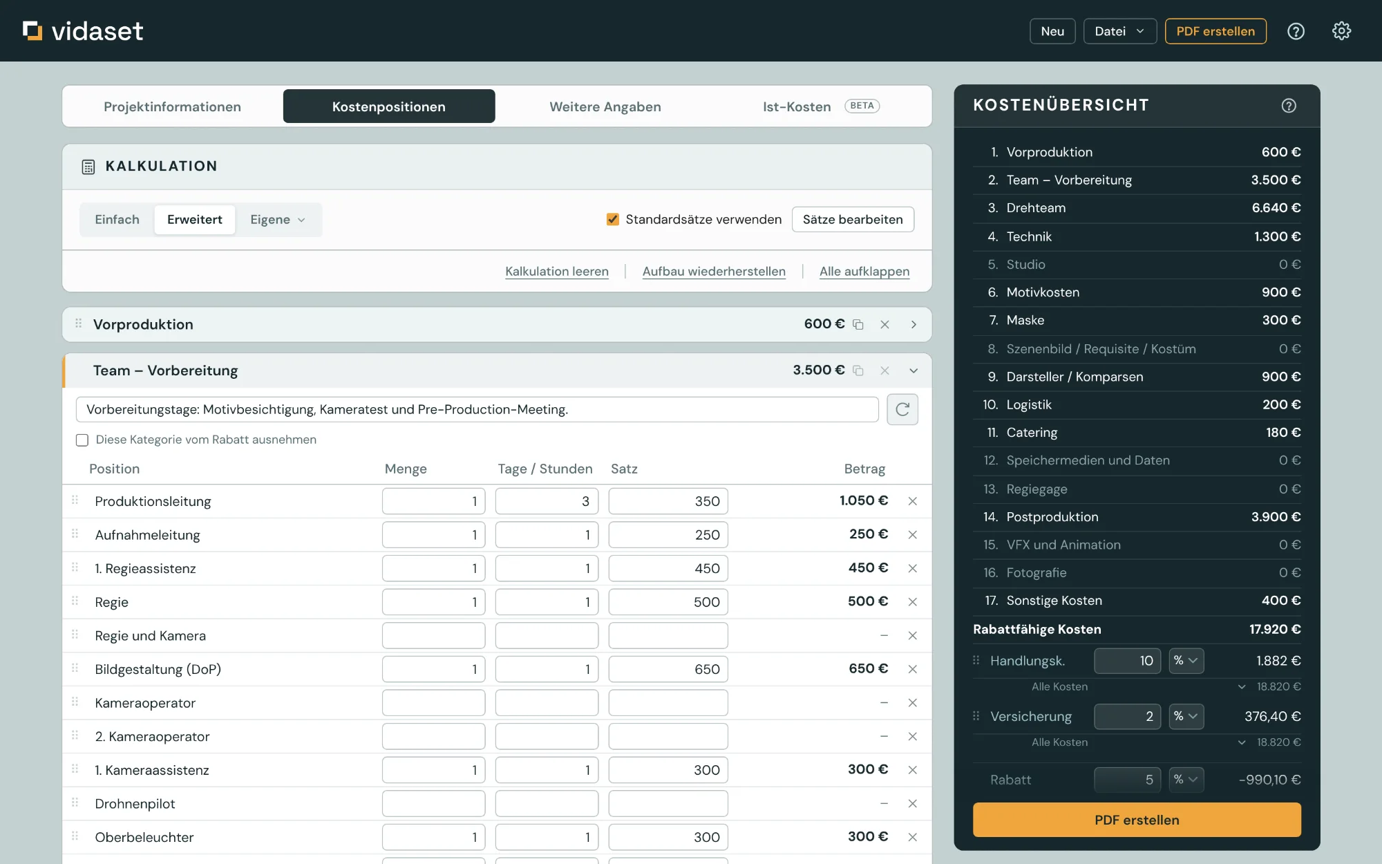
Task: Click drag handle next to Versicherung
Action: tap(976, 716)
